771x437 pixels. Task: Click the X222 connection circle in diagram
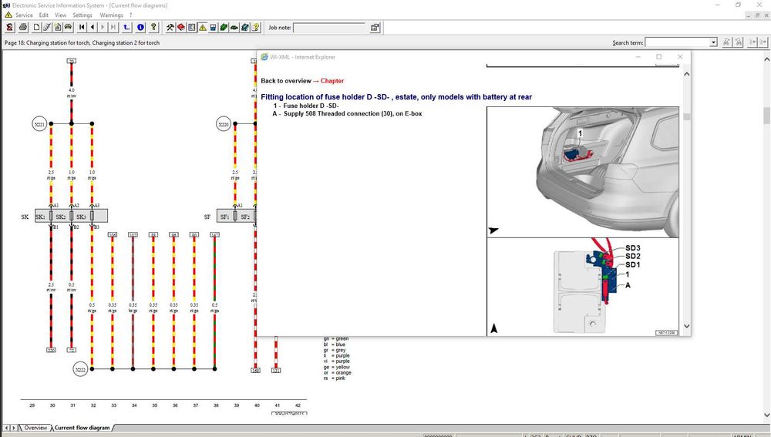(80, 369)
